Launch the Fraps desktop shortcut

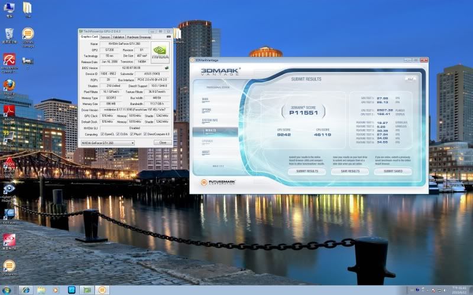pos(9,139)
